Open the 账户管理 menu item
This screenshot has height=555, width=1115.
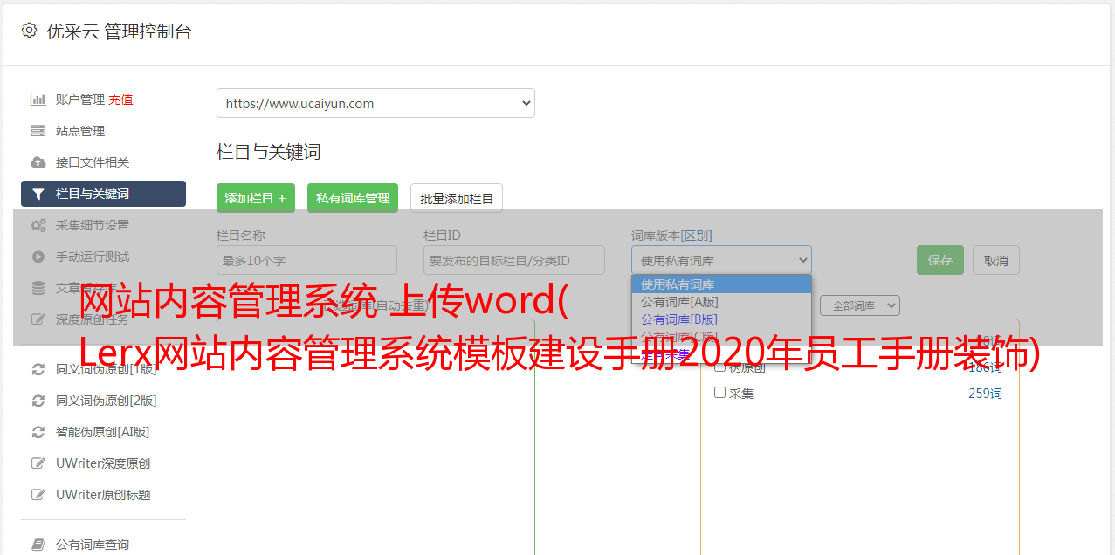(x=79, y=99)
